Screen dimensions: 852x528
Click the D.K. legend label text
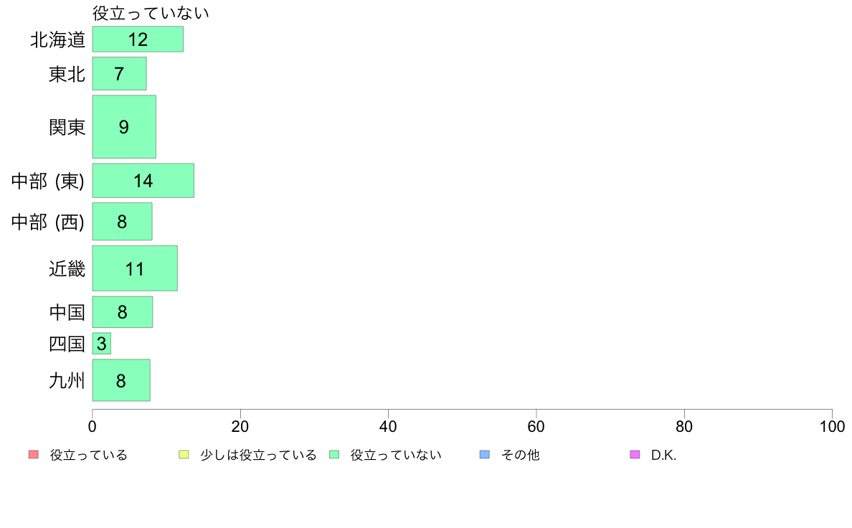tap(663, 455)
